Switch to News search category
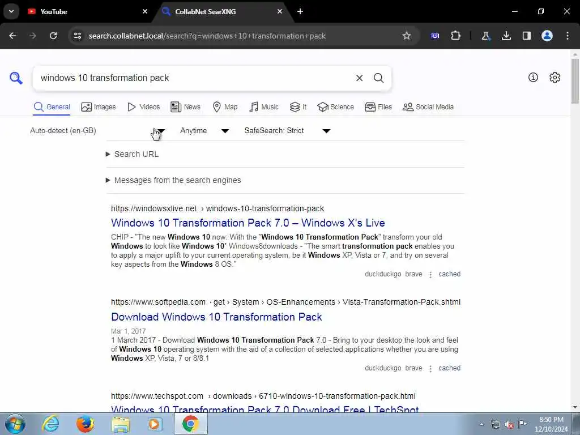This screenshot has width=580, height=435. (185, 107)
